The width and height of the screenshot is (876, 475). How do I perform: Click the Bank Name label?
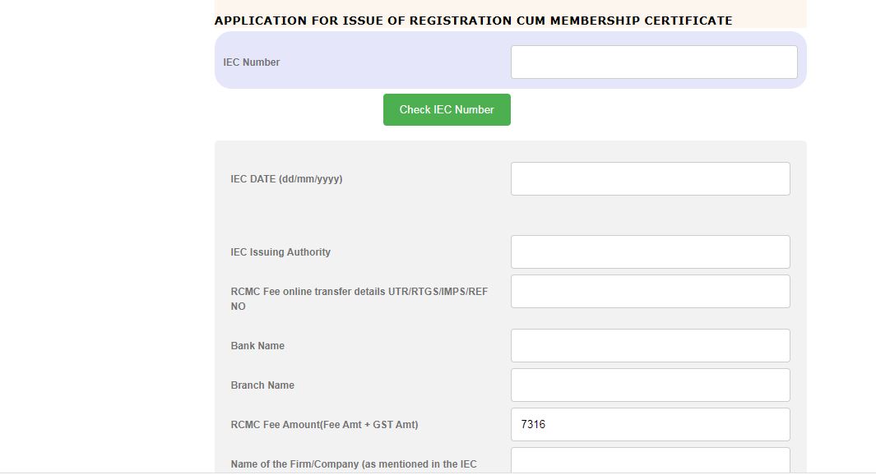[x=257, y=346]
